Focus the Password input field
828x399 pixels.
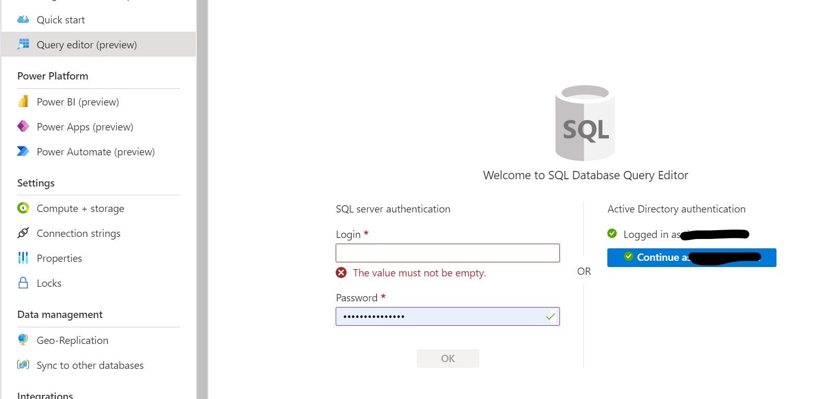(448, 316)
